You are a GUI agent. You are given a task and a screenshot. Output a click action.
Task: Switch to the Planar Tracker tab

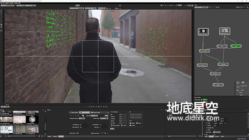(85, 112)
